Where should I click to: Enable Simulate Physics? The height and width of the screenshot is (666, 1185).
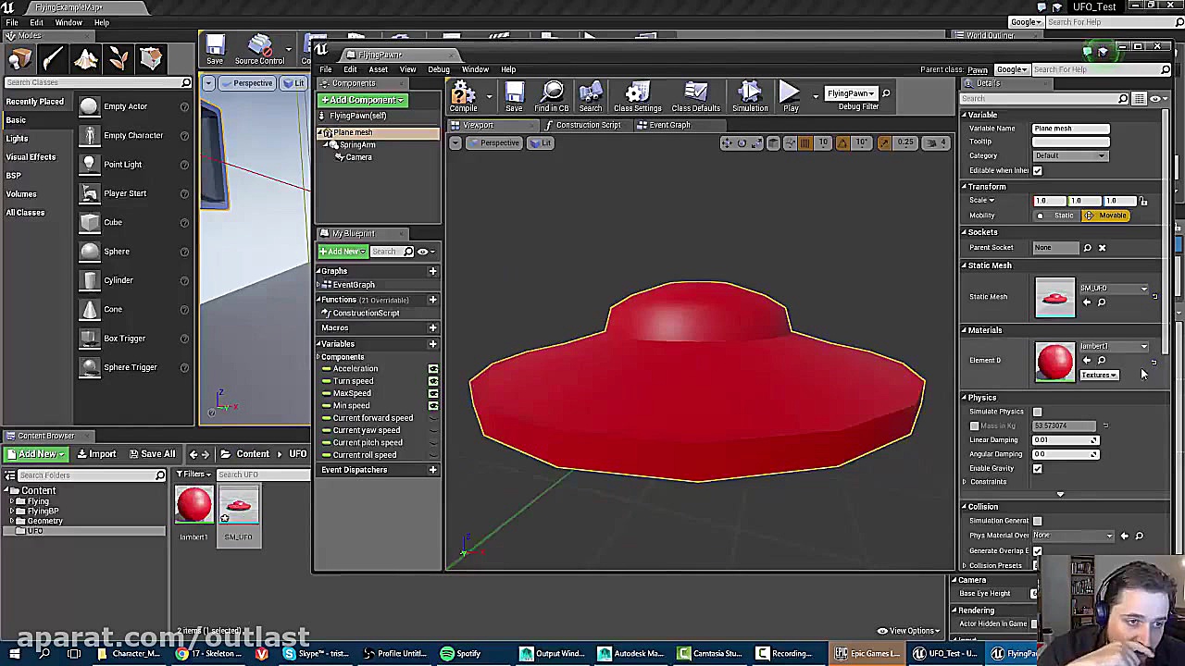click(1037, 411)
